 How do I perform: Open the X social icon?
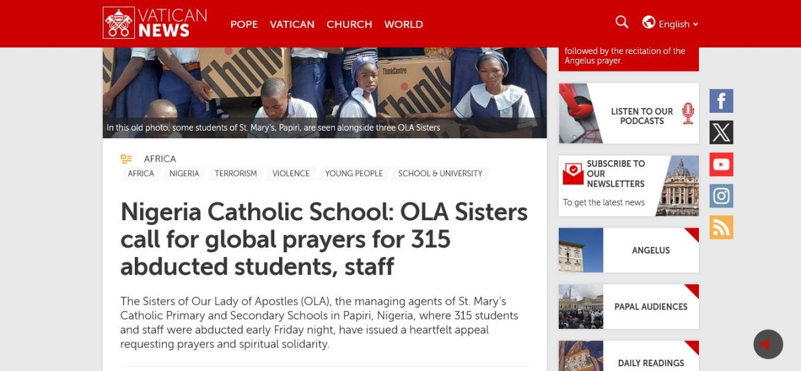pyautogui.click(x=722, y=133)
